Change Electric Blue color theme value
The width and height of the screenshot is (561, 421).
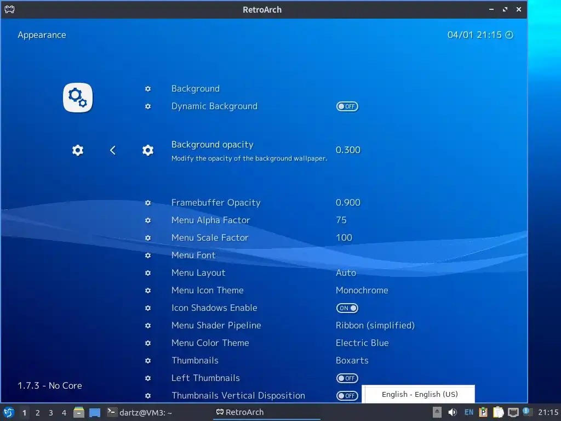point(362,343)
